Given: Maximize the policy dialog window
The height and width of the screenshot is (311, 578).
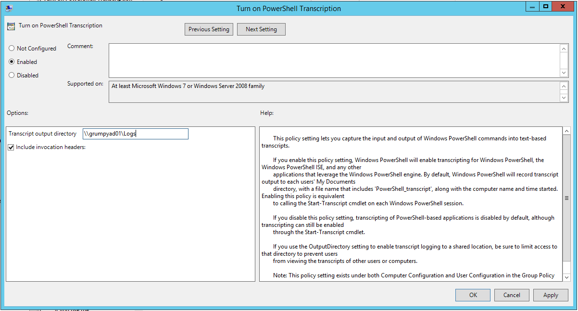Looking at the screenshot, I should [x=545, y=7].
